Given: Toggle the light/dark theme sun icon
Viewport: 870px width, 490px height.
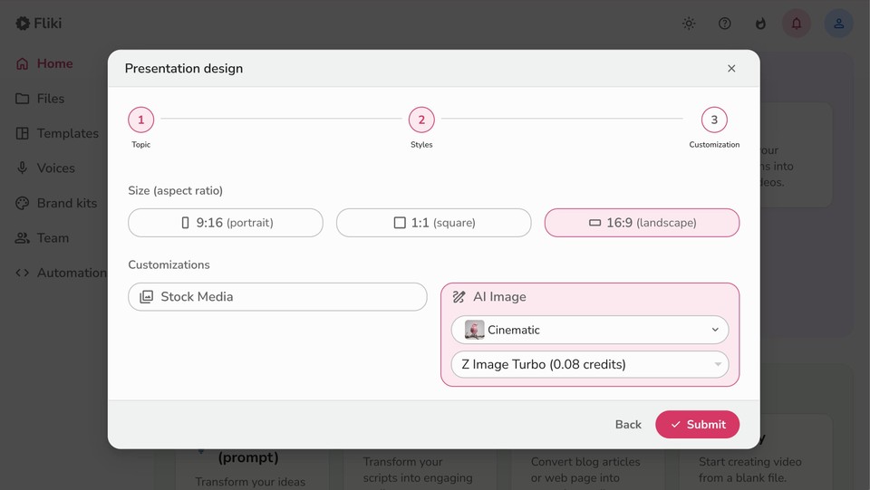Looking at the screenshot, I should click(689, 24).
